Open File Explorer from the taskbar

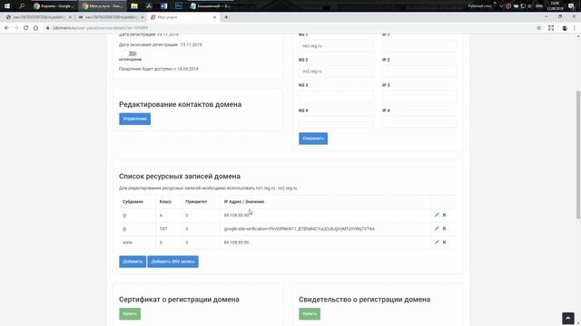tap(134, 6)
